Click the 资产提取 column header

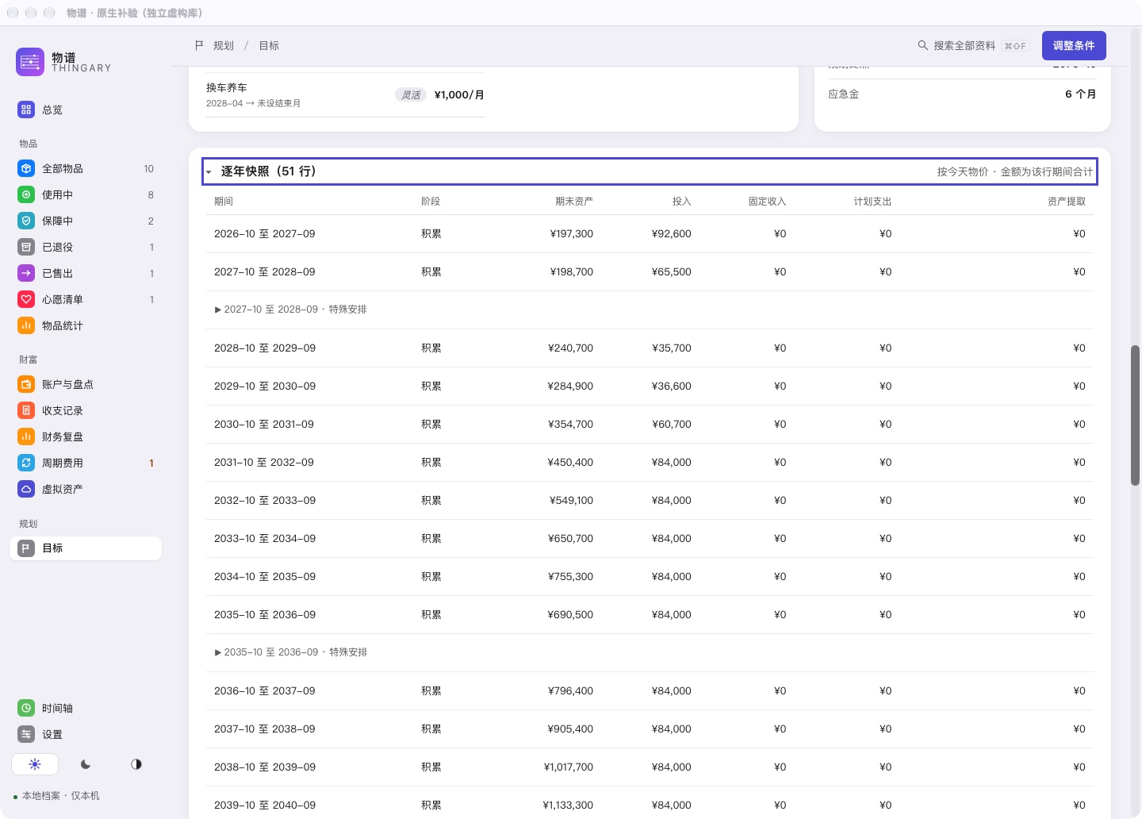(1067, 202)
